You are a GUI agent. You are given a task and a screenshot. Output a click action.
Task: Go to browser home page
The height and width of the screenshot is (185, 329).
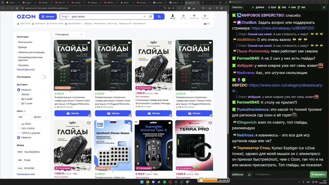pyautogui.click(x=17, y=8)
